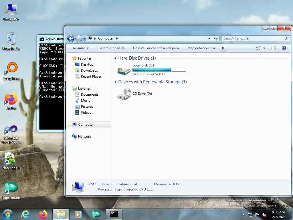Launch Firefox from the desktop shortcut
The height and width of the screenshot is (220, 293).
pyautogui.click(x=11, y=101)
